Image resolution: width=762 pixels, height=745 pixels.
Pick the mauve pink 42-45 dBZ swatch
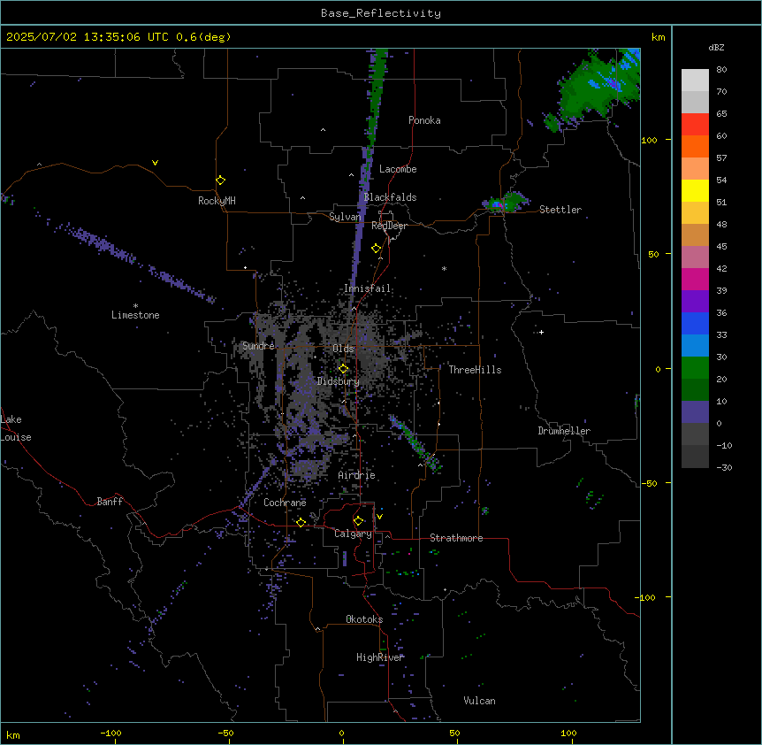695,257
